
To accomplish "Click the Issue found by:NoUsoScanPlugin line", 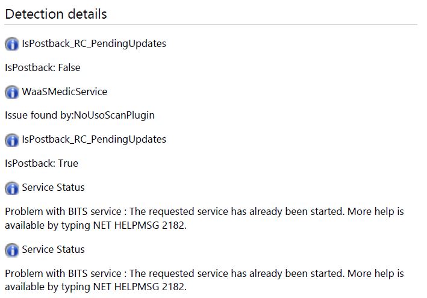I will pos(79,116).
